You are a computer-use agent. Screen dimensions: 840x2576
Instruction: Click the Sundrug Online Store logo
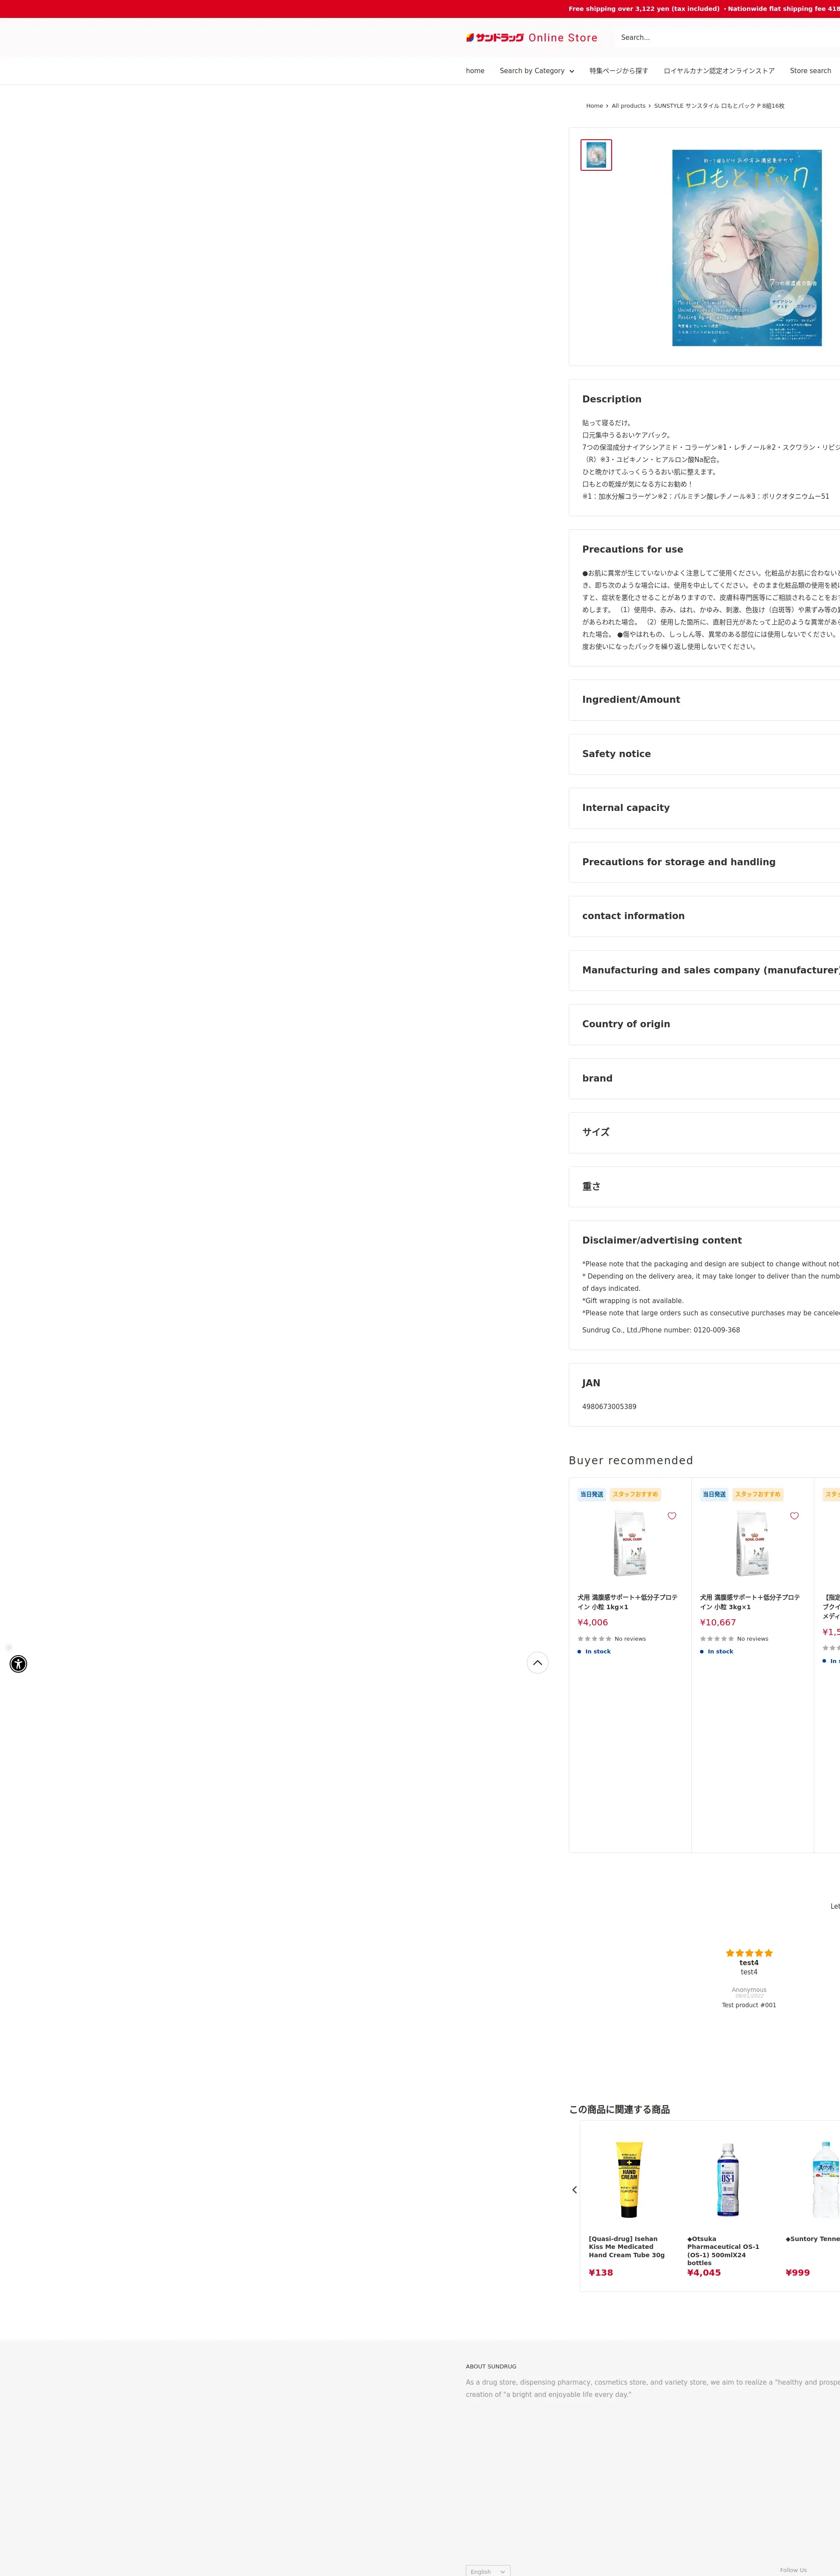[532, 38]
